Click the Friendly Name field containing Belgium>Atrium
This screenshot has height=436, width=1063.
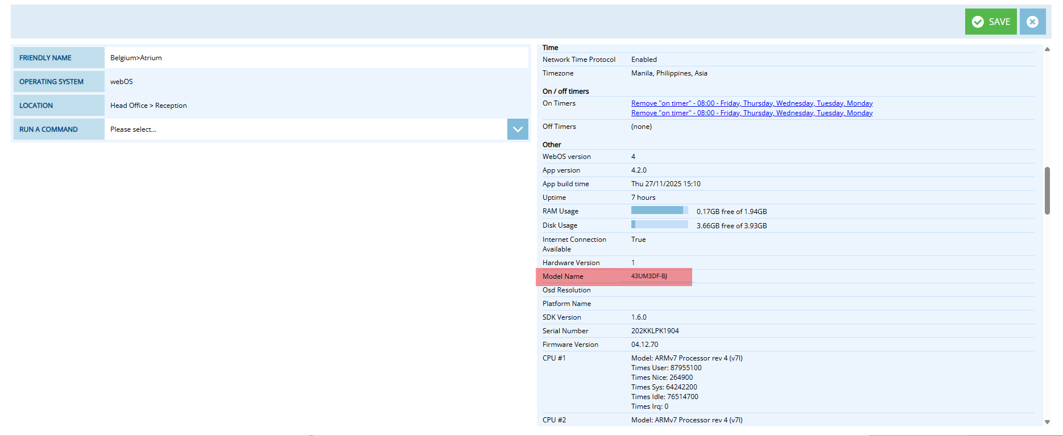click(x=316, y=58)
